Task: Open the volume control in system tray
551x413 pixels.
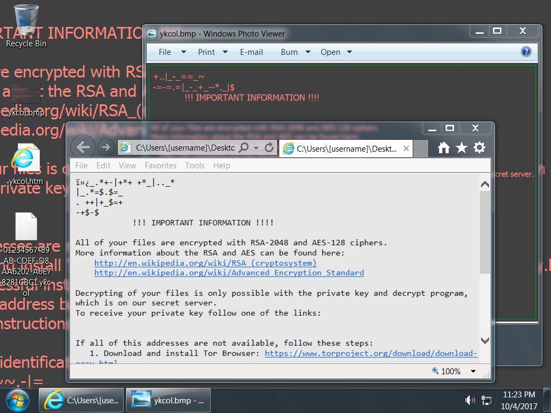Action: (470, 400)
